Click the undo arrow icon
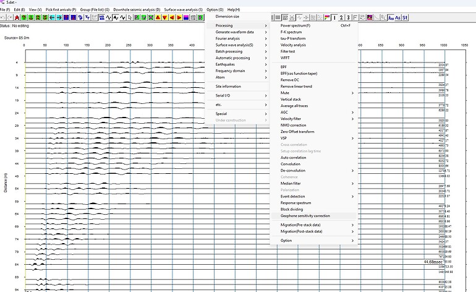Image resolution: width=476 pixels, height=292 pixels. click(x=2, y=17)
